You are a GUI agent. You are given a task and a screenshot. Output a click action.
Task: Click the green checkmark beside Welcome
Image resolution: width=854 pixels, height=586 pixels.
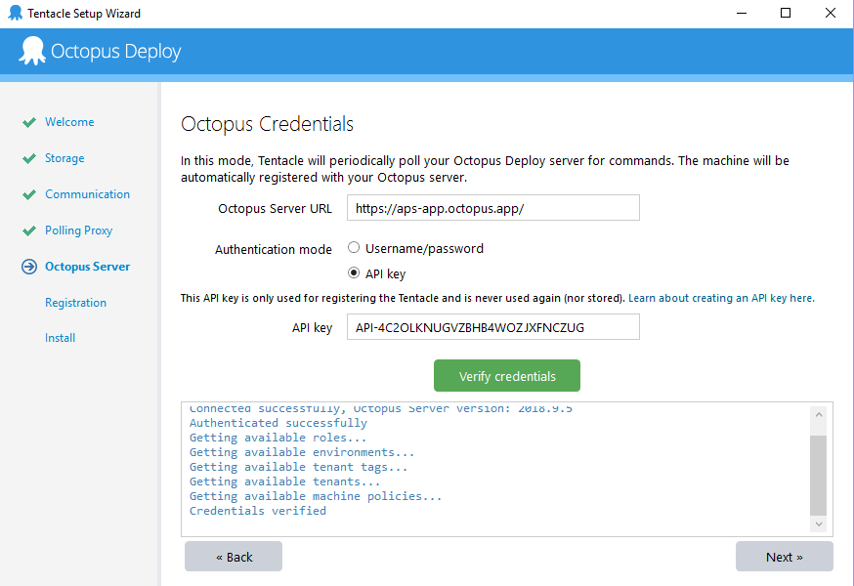pyautogui.click(x=29, y=122)
